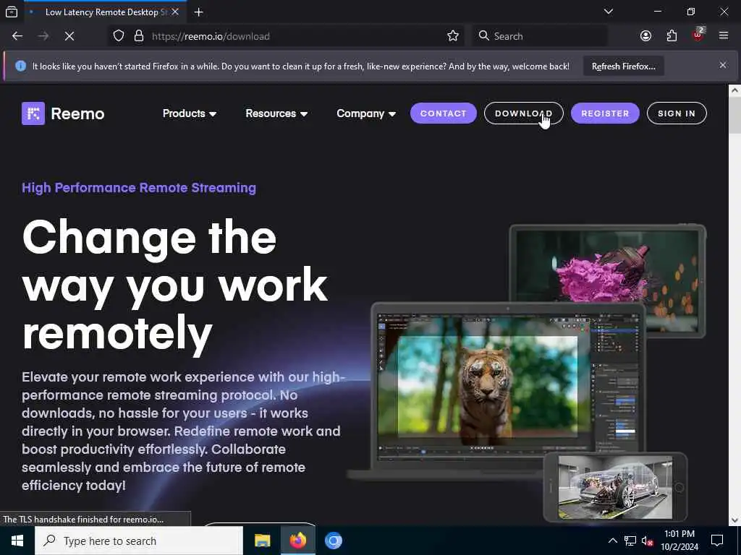Screen dimensions: 741x555
Task: Select the Low Latency Remote Desktop tab
Action: tap(105, 12)
